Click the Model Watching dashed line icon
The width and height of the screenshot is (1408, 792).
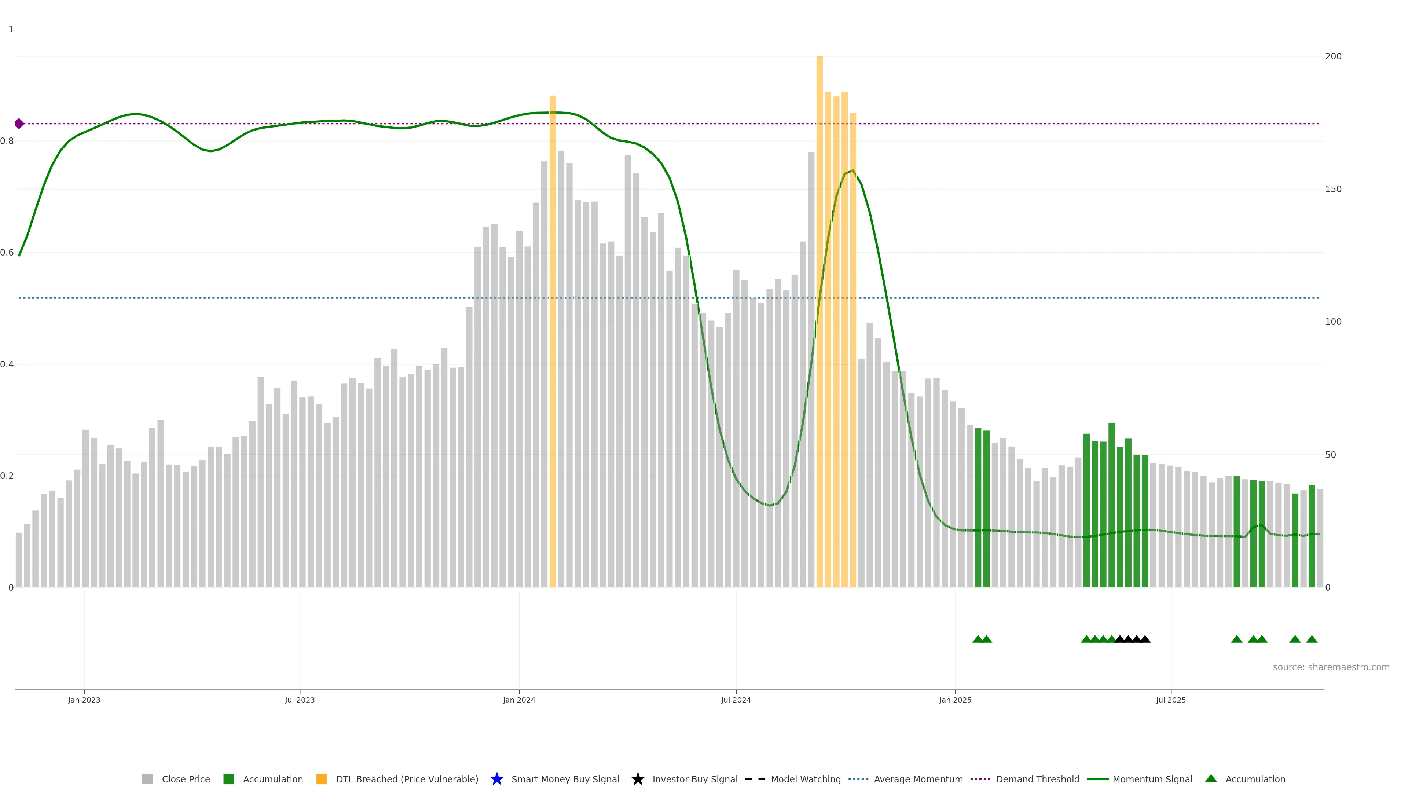[x=755, y=779]
